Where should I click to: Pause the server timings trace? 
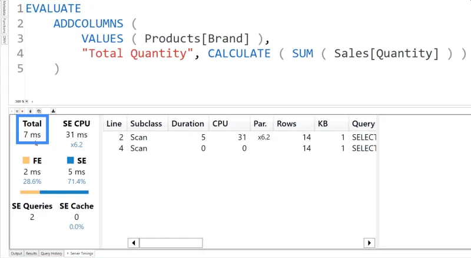pyautogui.click(x=17, y=111)
